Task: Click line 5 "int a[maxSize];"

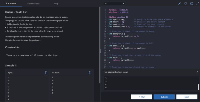Action: tap(117, 19)
